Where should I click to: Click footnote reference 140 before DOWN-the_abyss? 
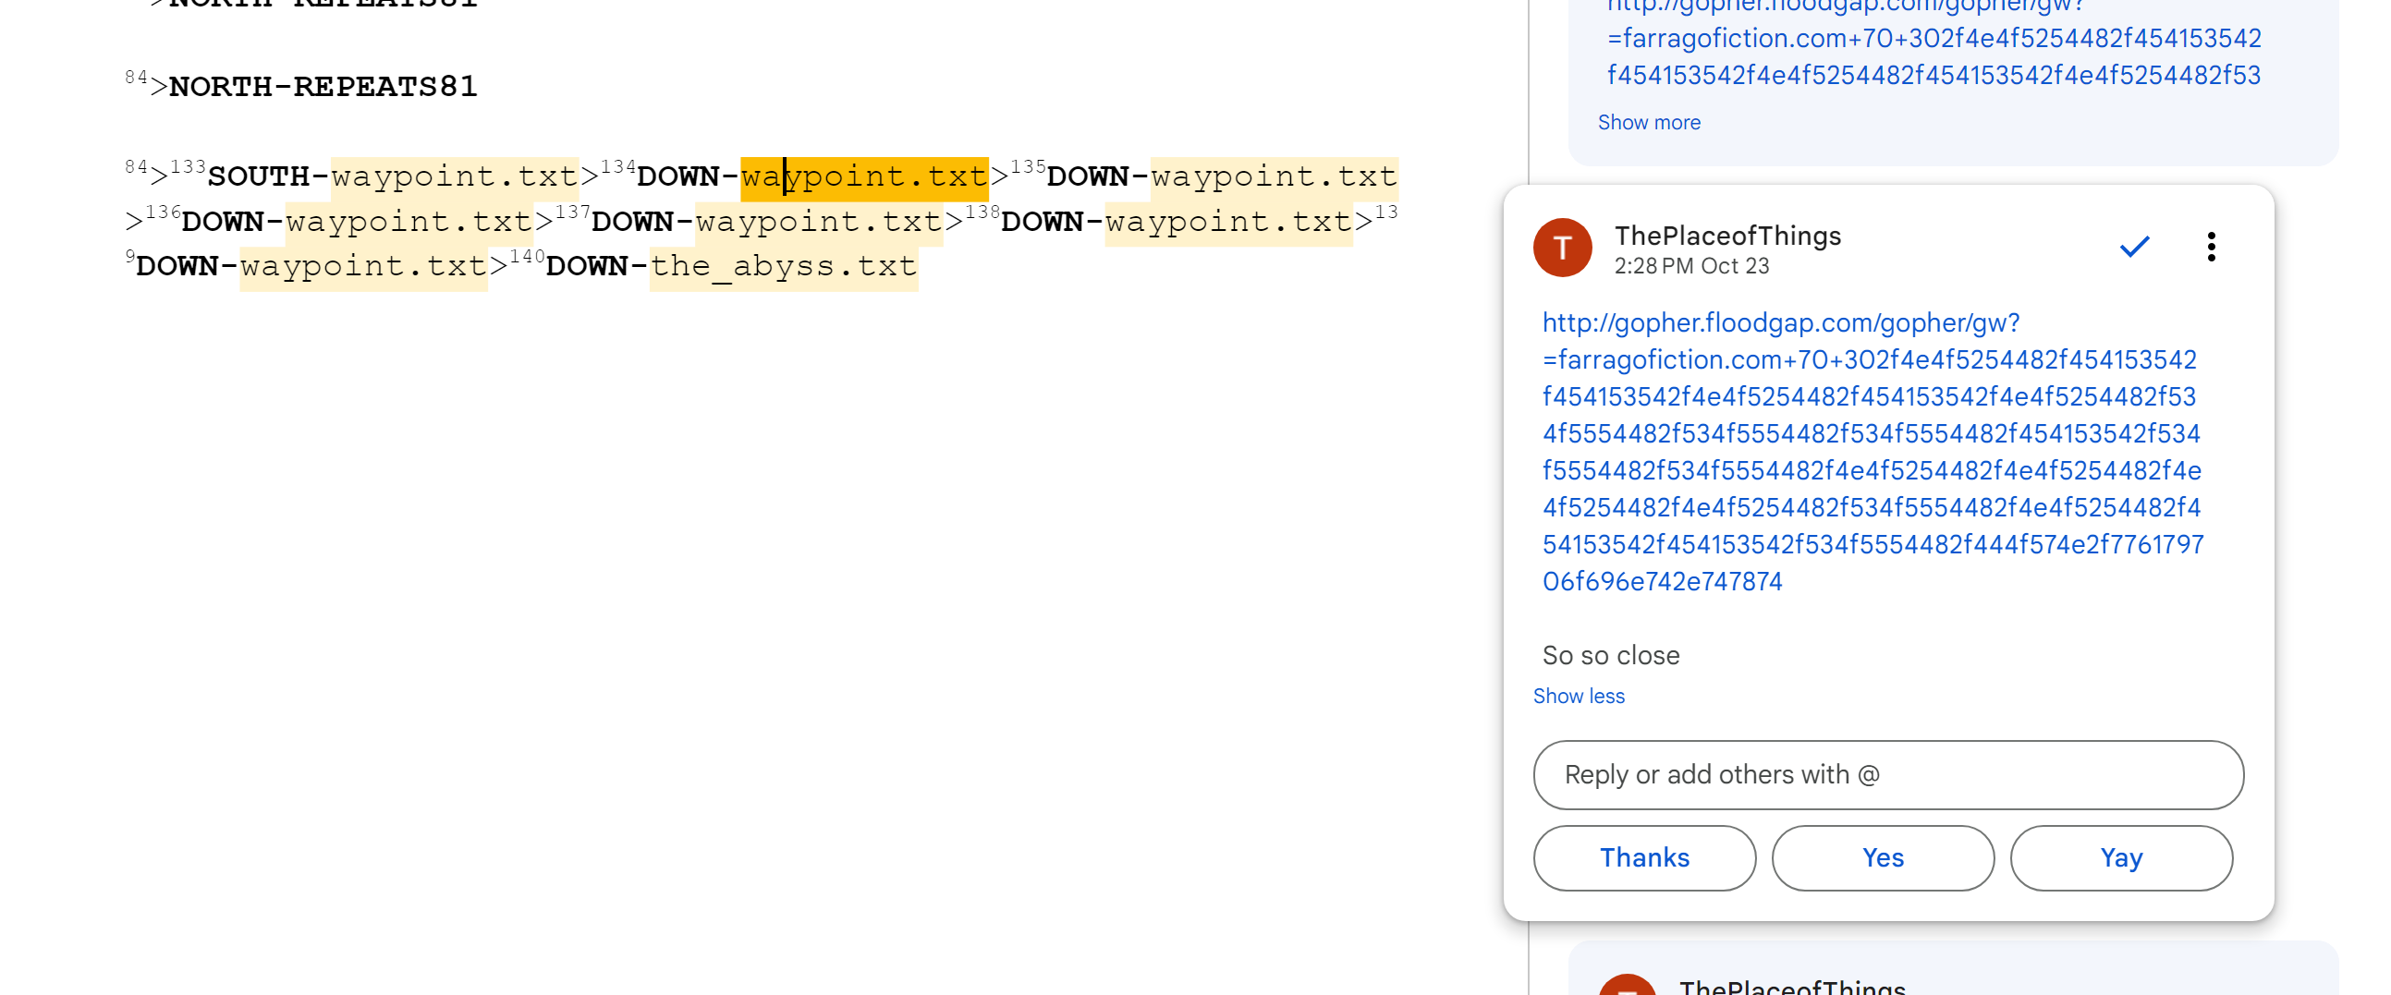pos(526,256)
